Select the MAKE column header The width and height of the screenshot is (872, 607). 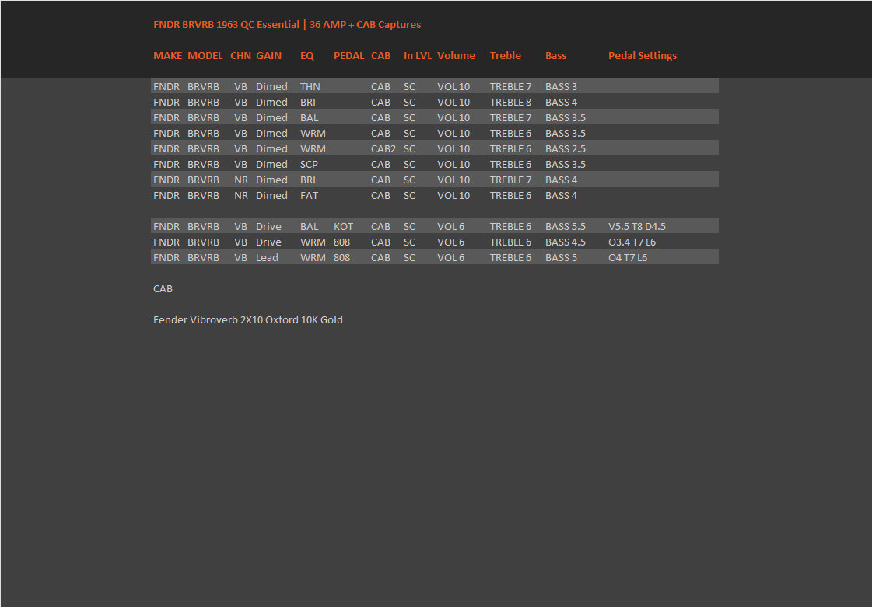coord(168,56)
